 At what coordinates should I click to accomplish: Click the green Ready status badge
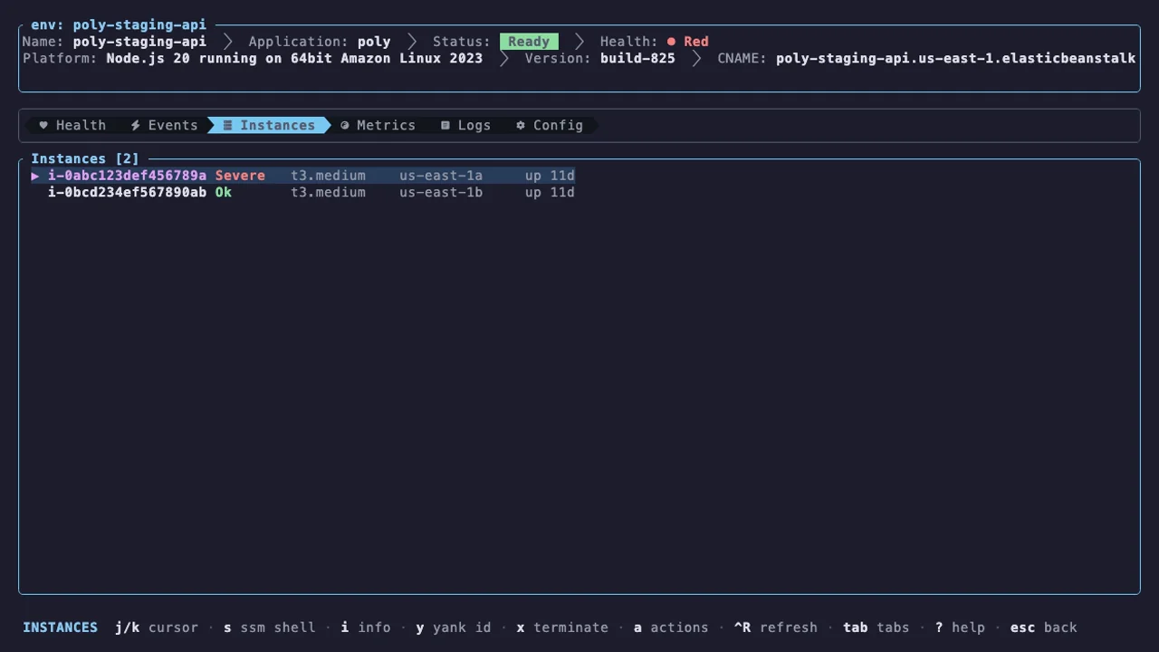(x=529, y=42)
